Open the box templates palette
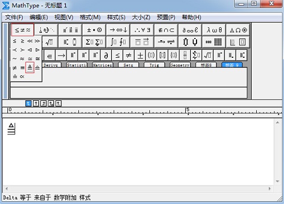This screenshot has width=284, height=204. 238,42
